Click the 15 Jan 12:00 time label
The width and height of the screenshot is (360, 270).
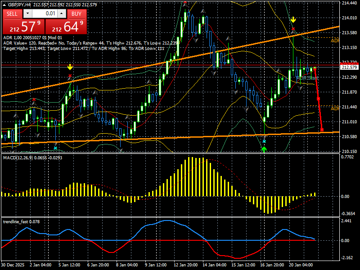[243, 265]
